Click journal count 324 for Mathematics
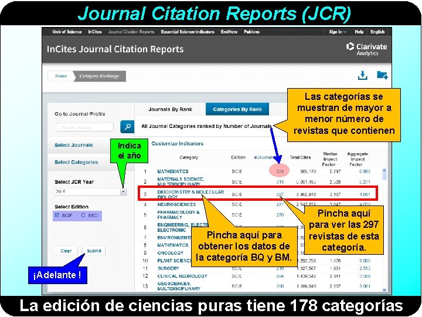Image resolution: width=422 pixels, height=317 pixels. 280,171
